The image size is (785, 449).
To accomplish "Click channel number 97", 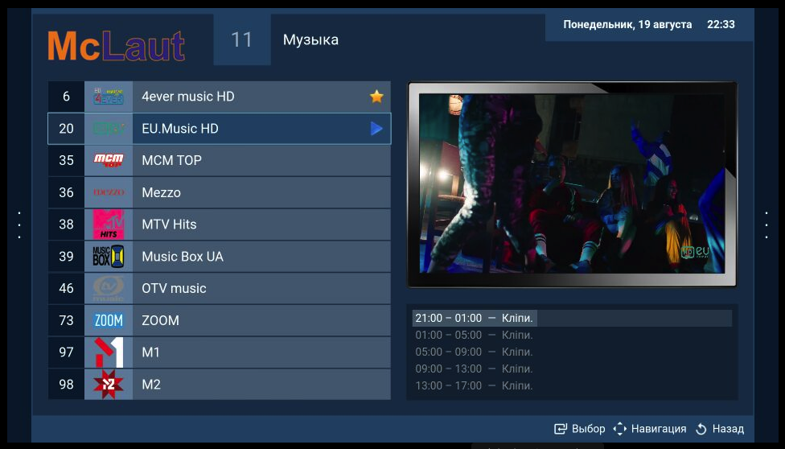I will (x=66, y=352).
